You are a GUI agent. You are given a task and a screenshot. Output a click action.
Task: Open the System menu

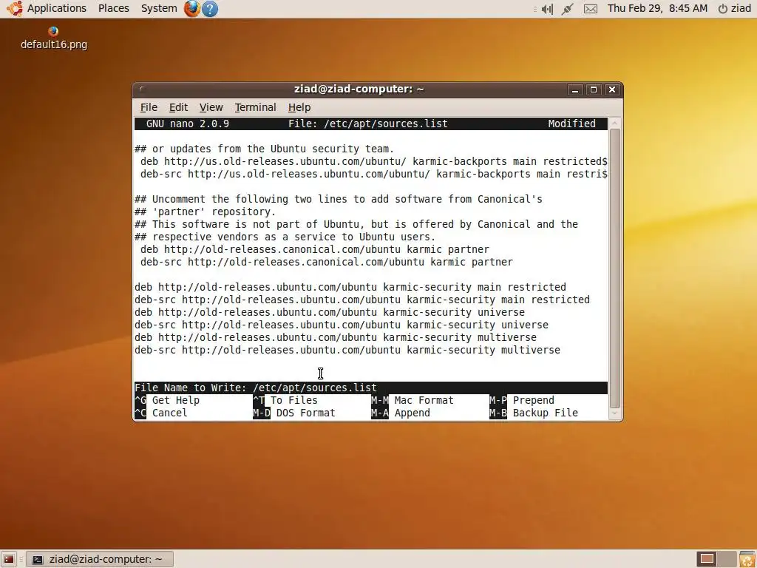[x=159, y=8]
